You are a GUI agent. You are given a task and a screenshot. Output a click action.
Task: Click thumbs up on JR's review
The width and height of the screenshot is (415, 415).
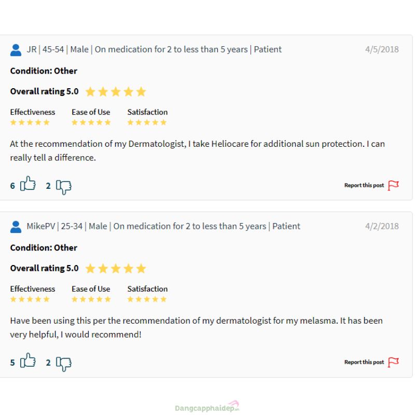point(28,184)
